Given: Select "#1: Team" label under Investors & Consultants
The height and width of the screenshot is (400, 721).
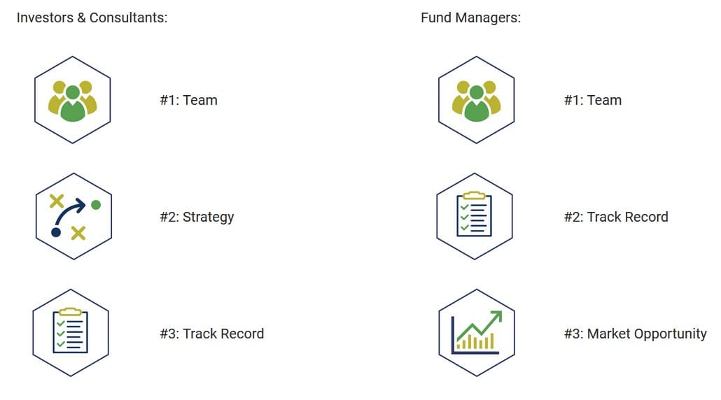Looking at the screenshot, I should pyautogui.click(x=188, y=100).
